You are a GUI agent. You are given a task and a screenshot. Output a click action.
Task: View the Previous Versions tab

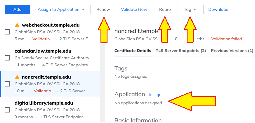pos(232,51)
